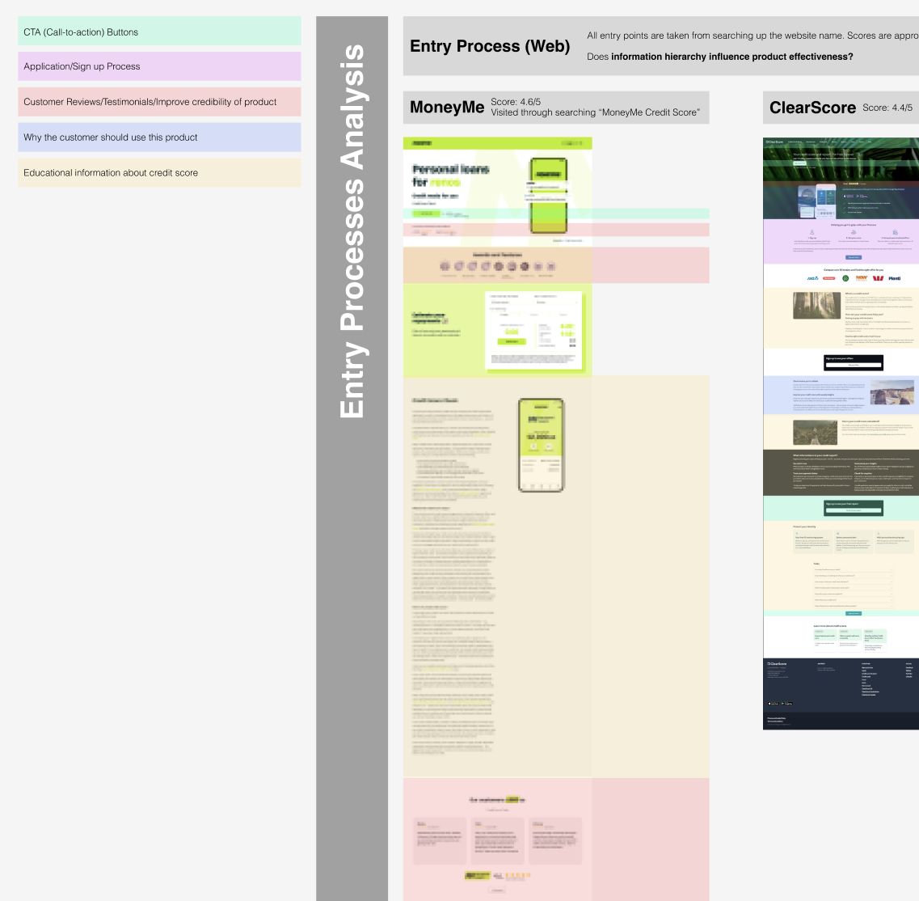Click the green CTA button in MoneyMe hero

pos(426,214)
